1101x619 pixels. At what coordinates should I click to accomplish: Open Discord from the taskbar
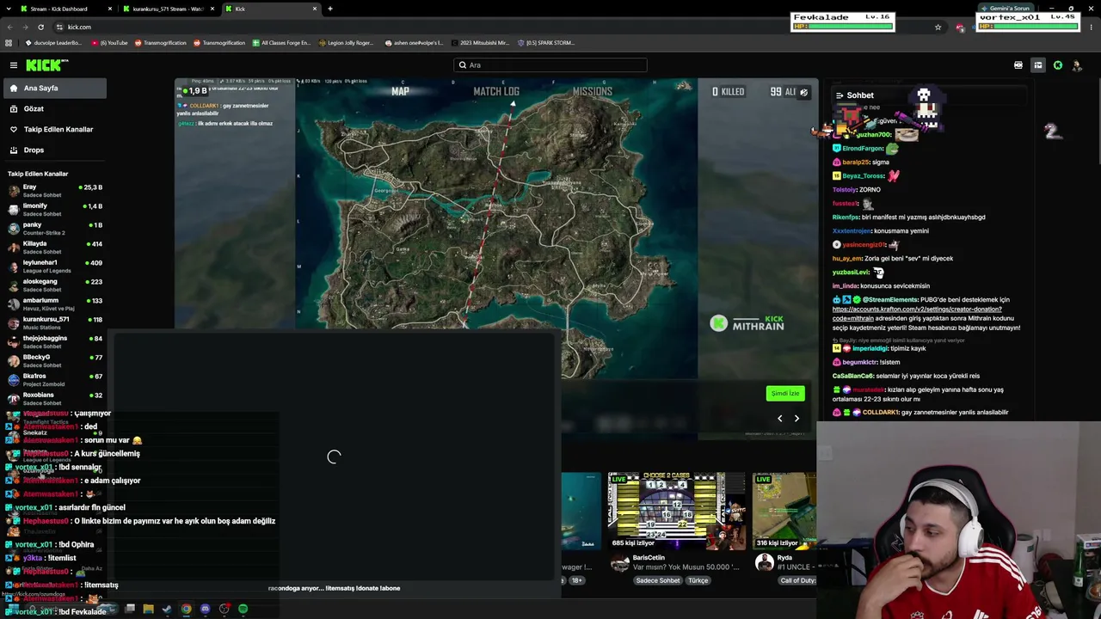point(205,609)
